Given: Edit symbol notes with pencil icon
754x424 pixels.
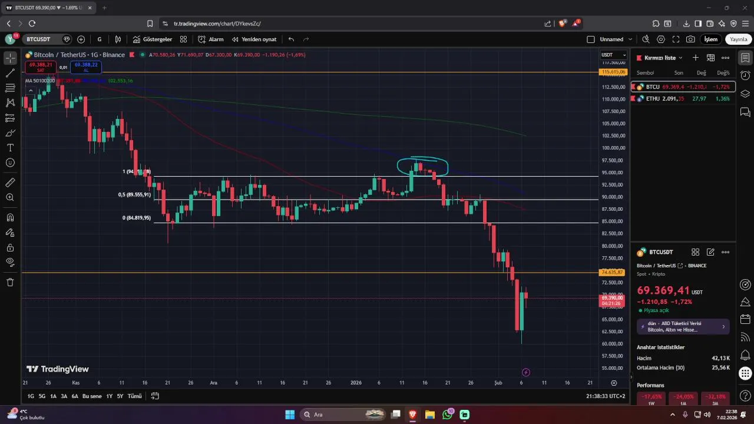Looking at the screenshot, I should point(710,252).
